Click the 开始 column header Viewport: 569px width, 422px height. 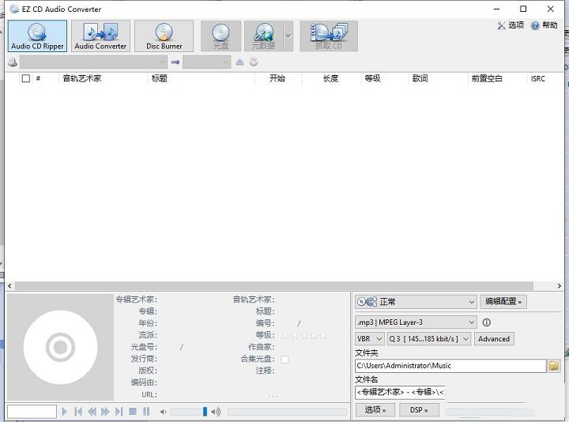tap(277, 78)
